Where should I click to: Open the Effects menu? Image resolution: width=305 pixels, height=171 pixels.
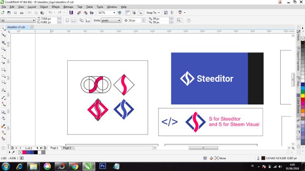[56, 7]
